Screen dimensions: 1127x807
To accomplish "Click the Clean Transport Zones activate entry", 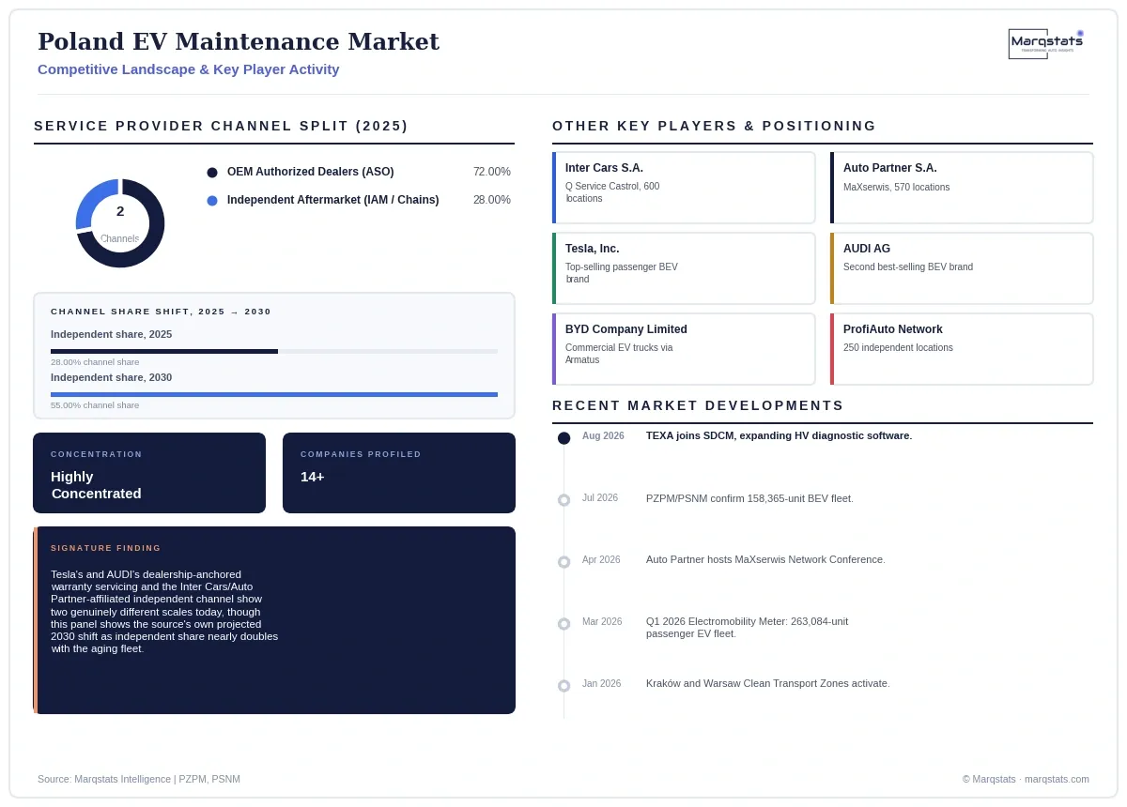I will (767, 683).
